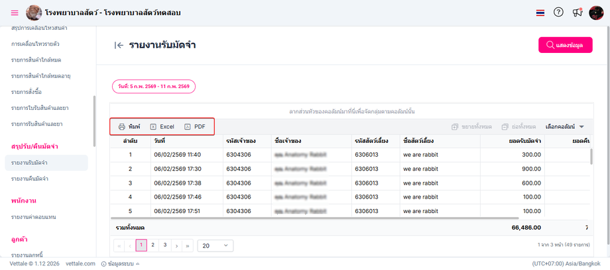Click ขยายทั้งหมด expand all button
Screen dimensions: 610x270
pos(471,126)
